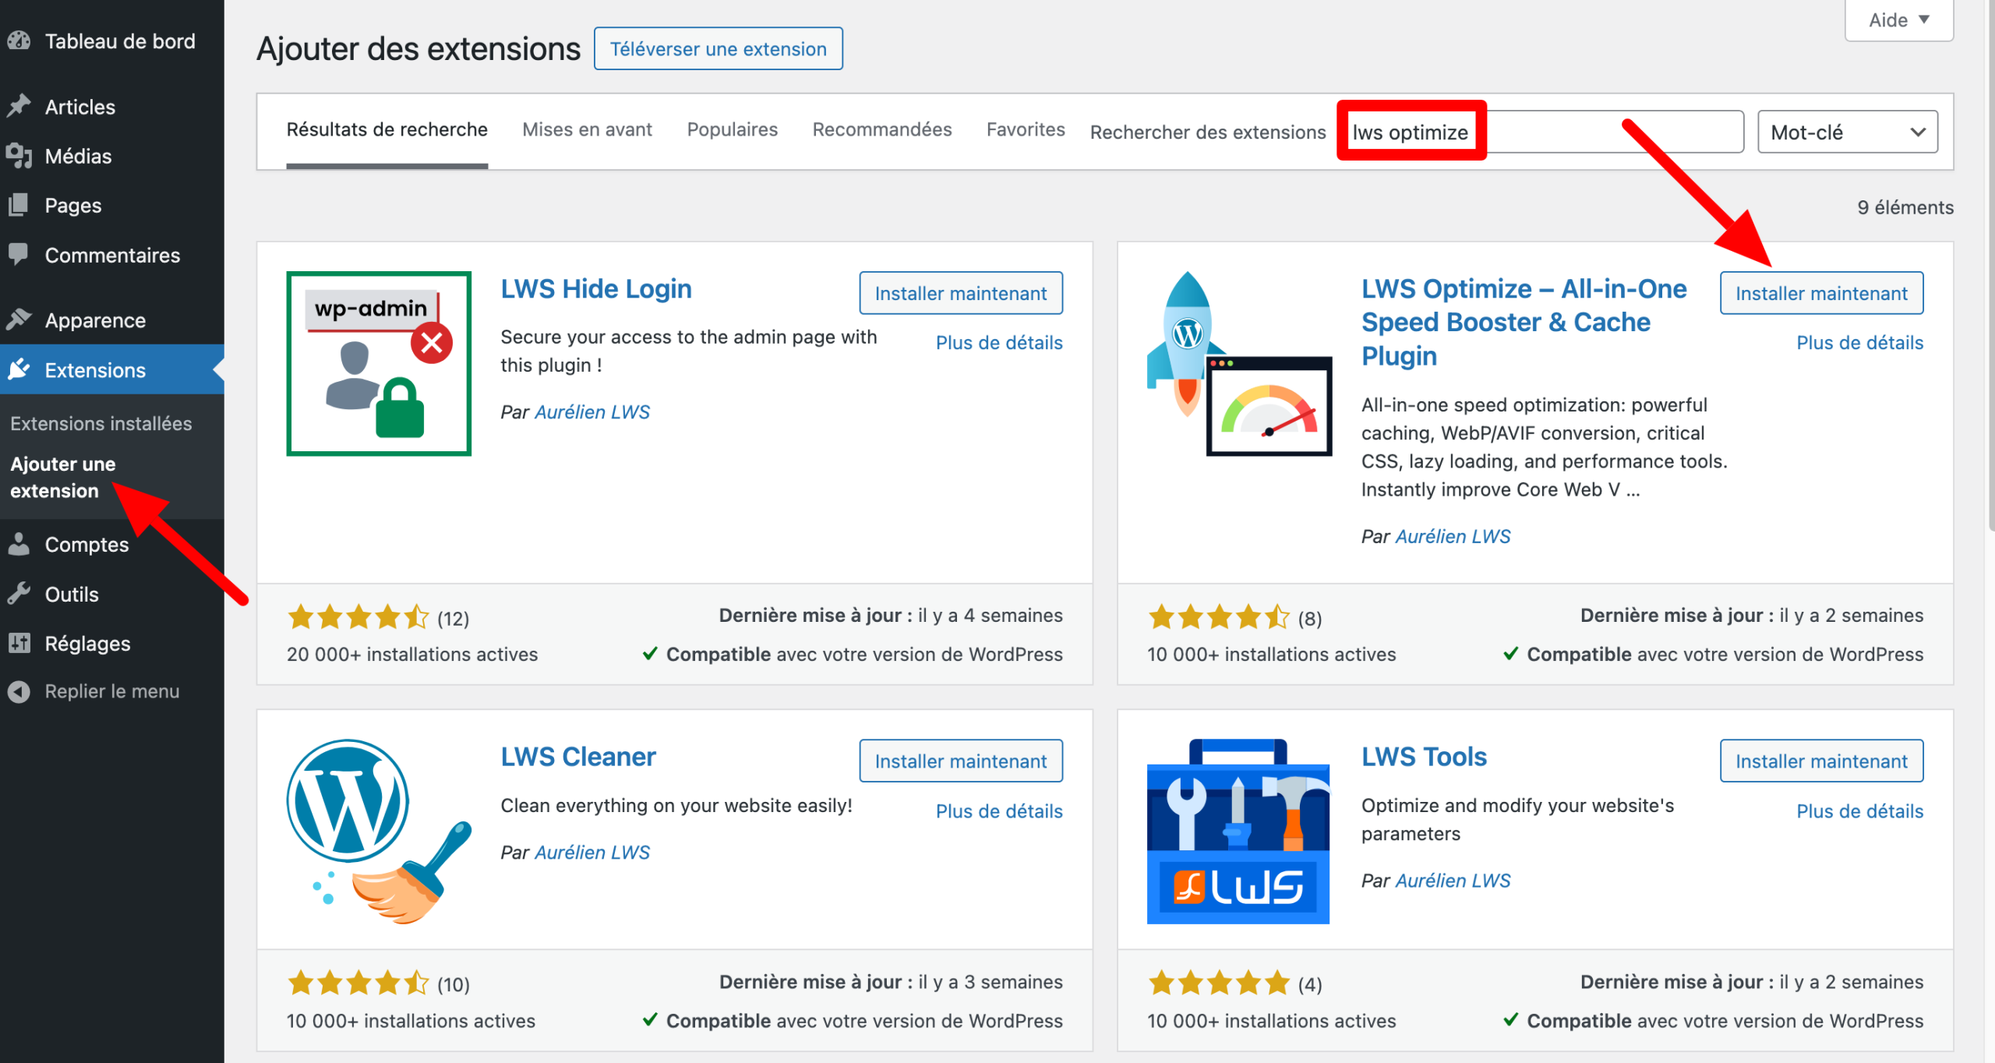The image size is (1995, 1063).
Task: Open Plus de détails for LWS Tools
Action: click(x=1859, y=810)
